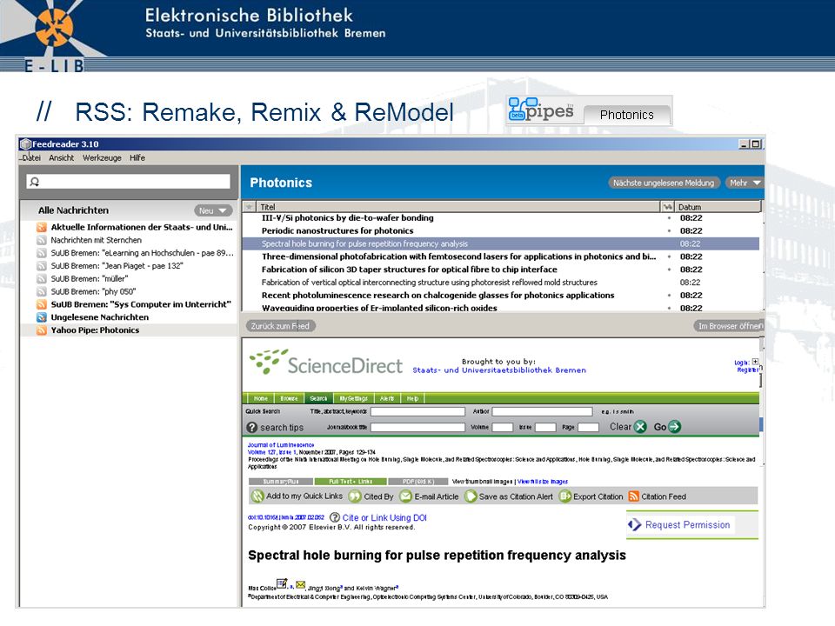
Task: Click search tips question mark icon
Action: pos(252,428)
